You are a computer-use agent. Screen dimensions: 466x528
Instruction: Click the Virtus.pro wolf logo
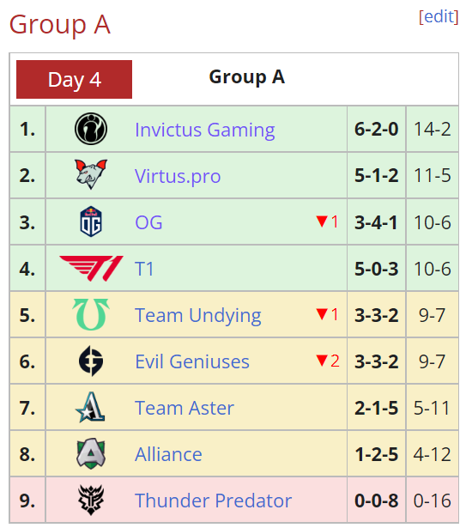pos(91,174)
